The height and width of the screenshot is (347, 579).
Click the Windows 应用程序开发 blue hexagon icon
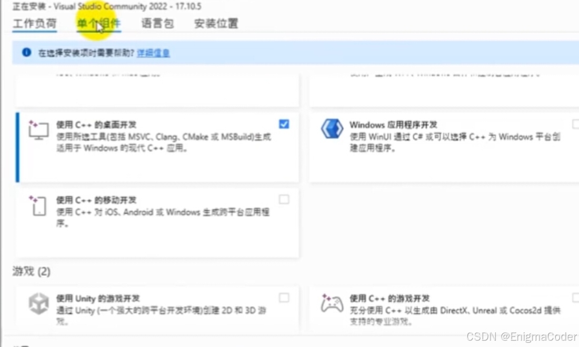tap(332, 129)
